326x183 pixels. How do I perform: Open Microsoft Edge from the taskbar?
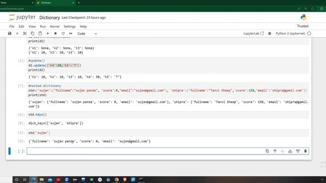(x=33, y=179)
